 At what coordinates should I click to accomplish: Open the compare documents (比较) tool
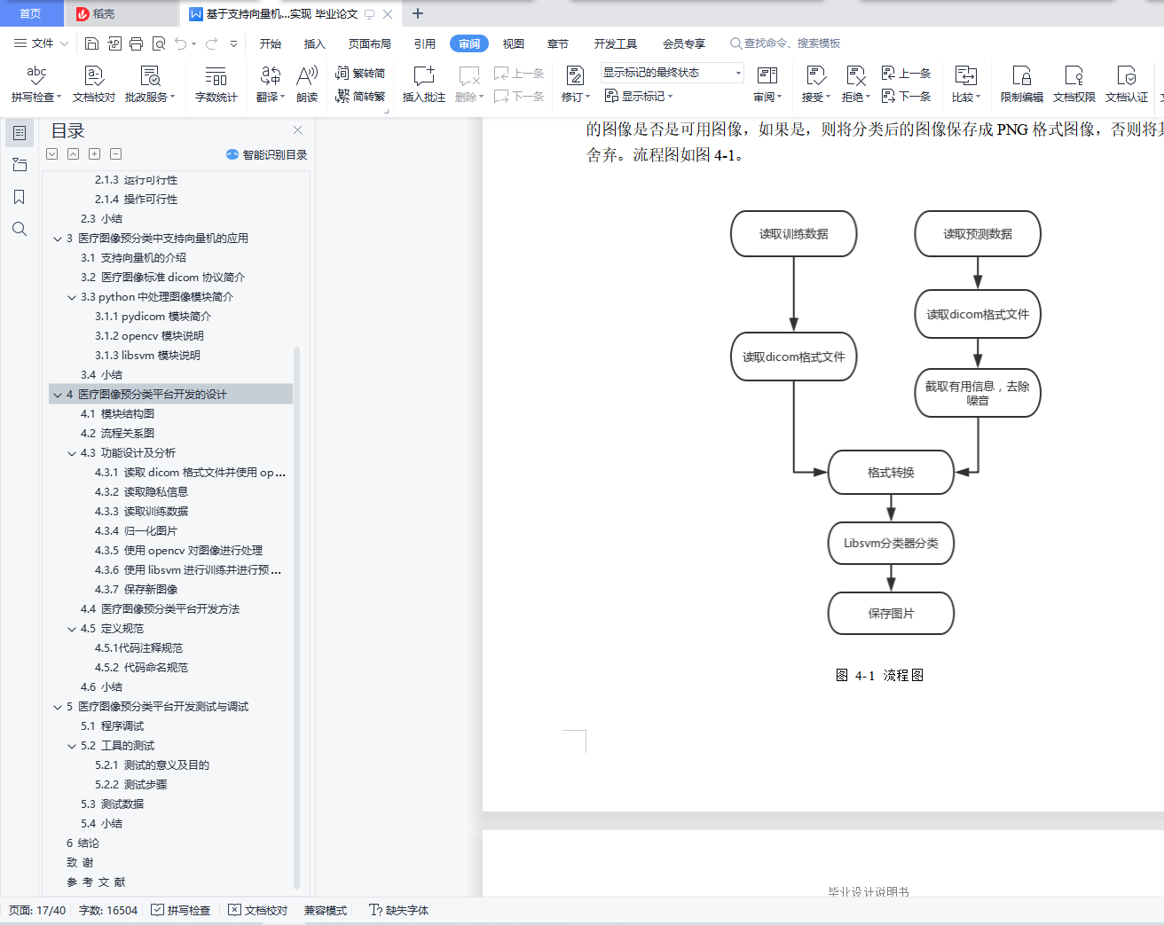(966, 83)
